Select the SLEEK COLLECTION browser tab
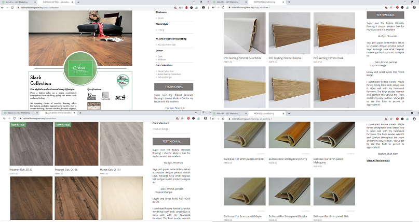The image size is (419, 222). pyautogui.click(x=56, y=2)
